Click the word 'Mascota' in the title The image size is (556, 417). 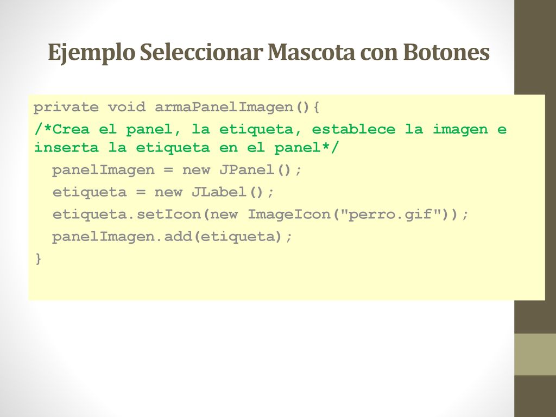(x=312, y=52)
